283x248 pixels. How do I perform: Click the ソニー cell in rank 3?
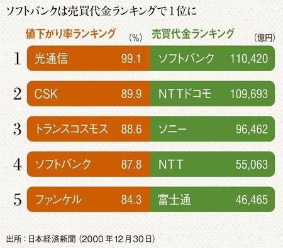[172, 129]
